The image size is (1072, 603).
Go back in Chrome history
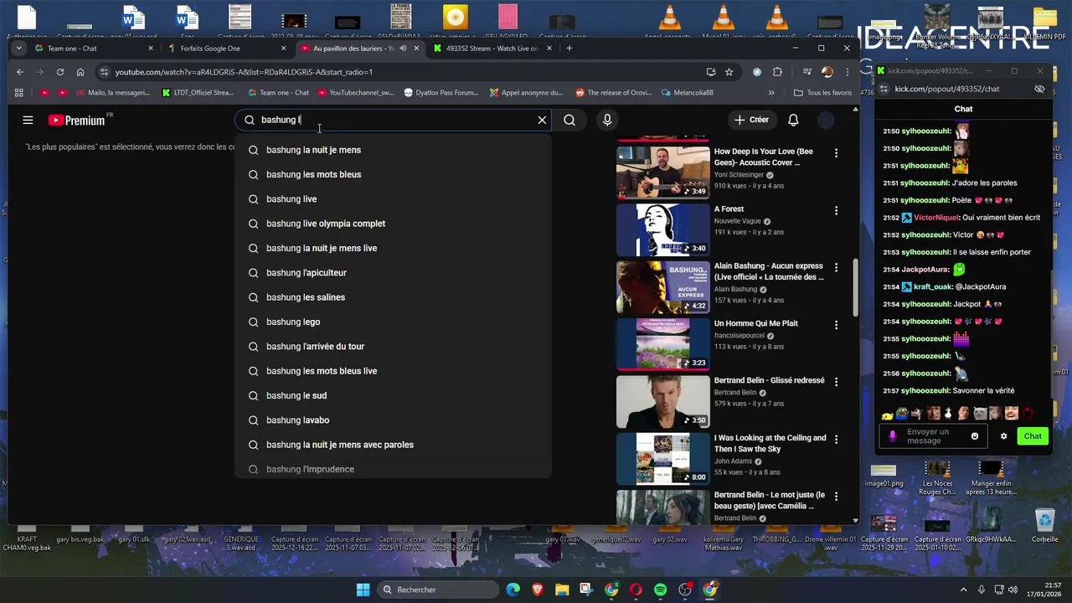point(20,72)
